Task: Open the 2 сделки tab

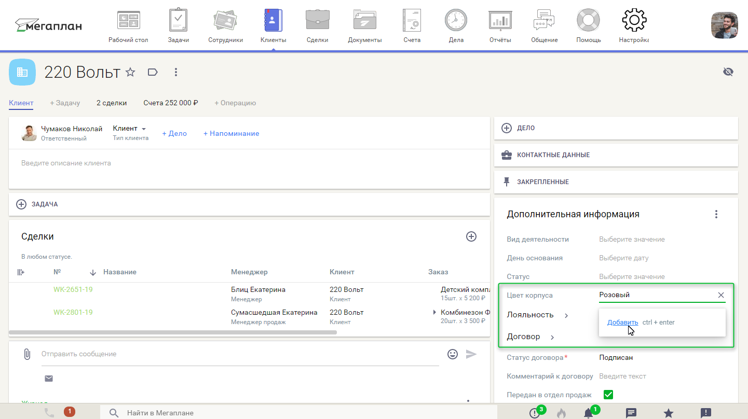Action: point(112,103)
